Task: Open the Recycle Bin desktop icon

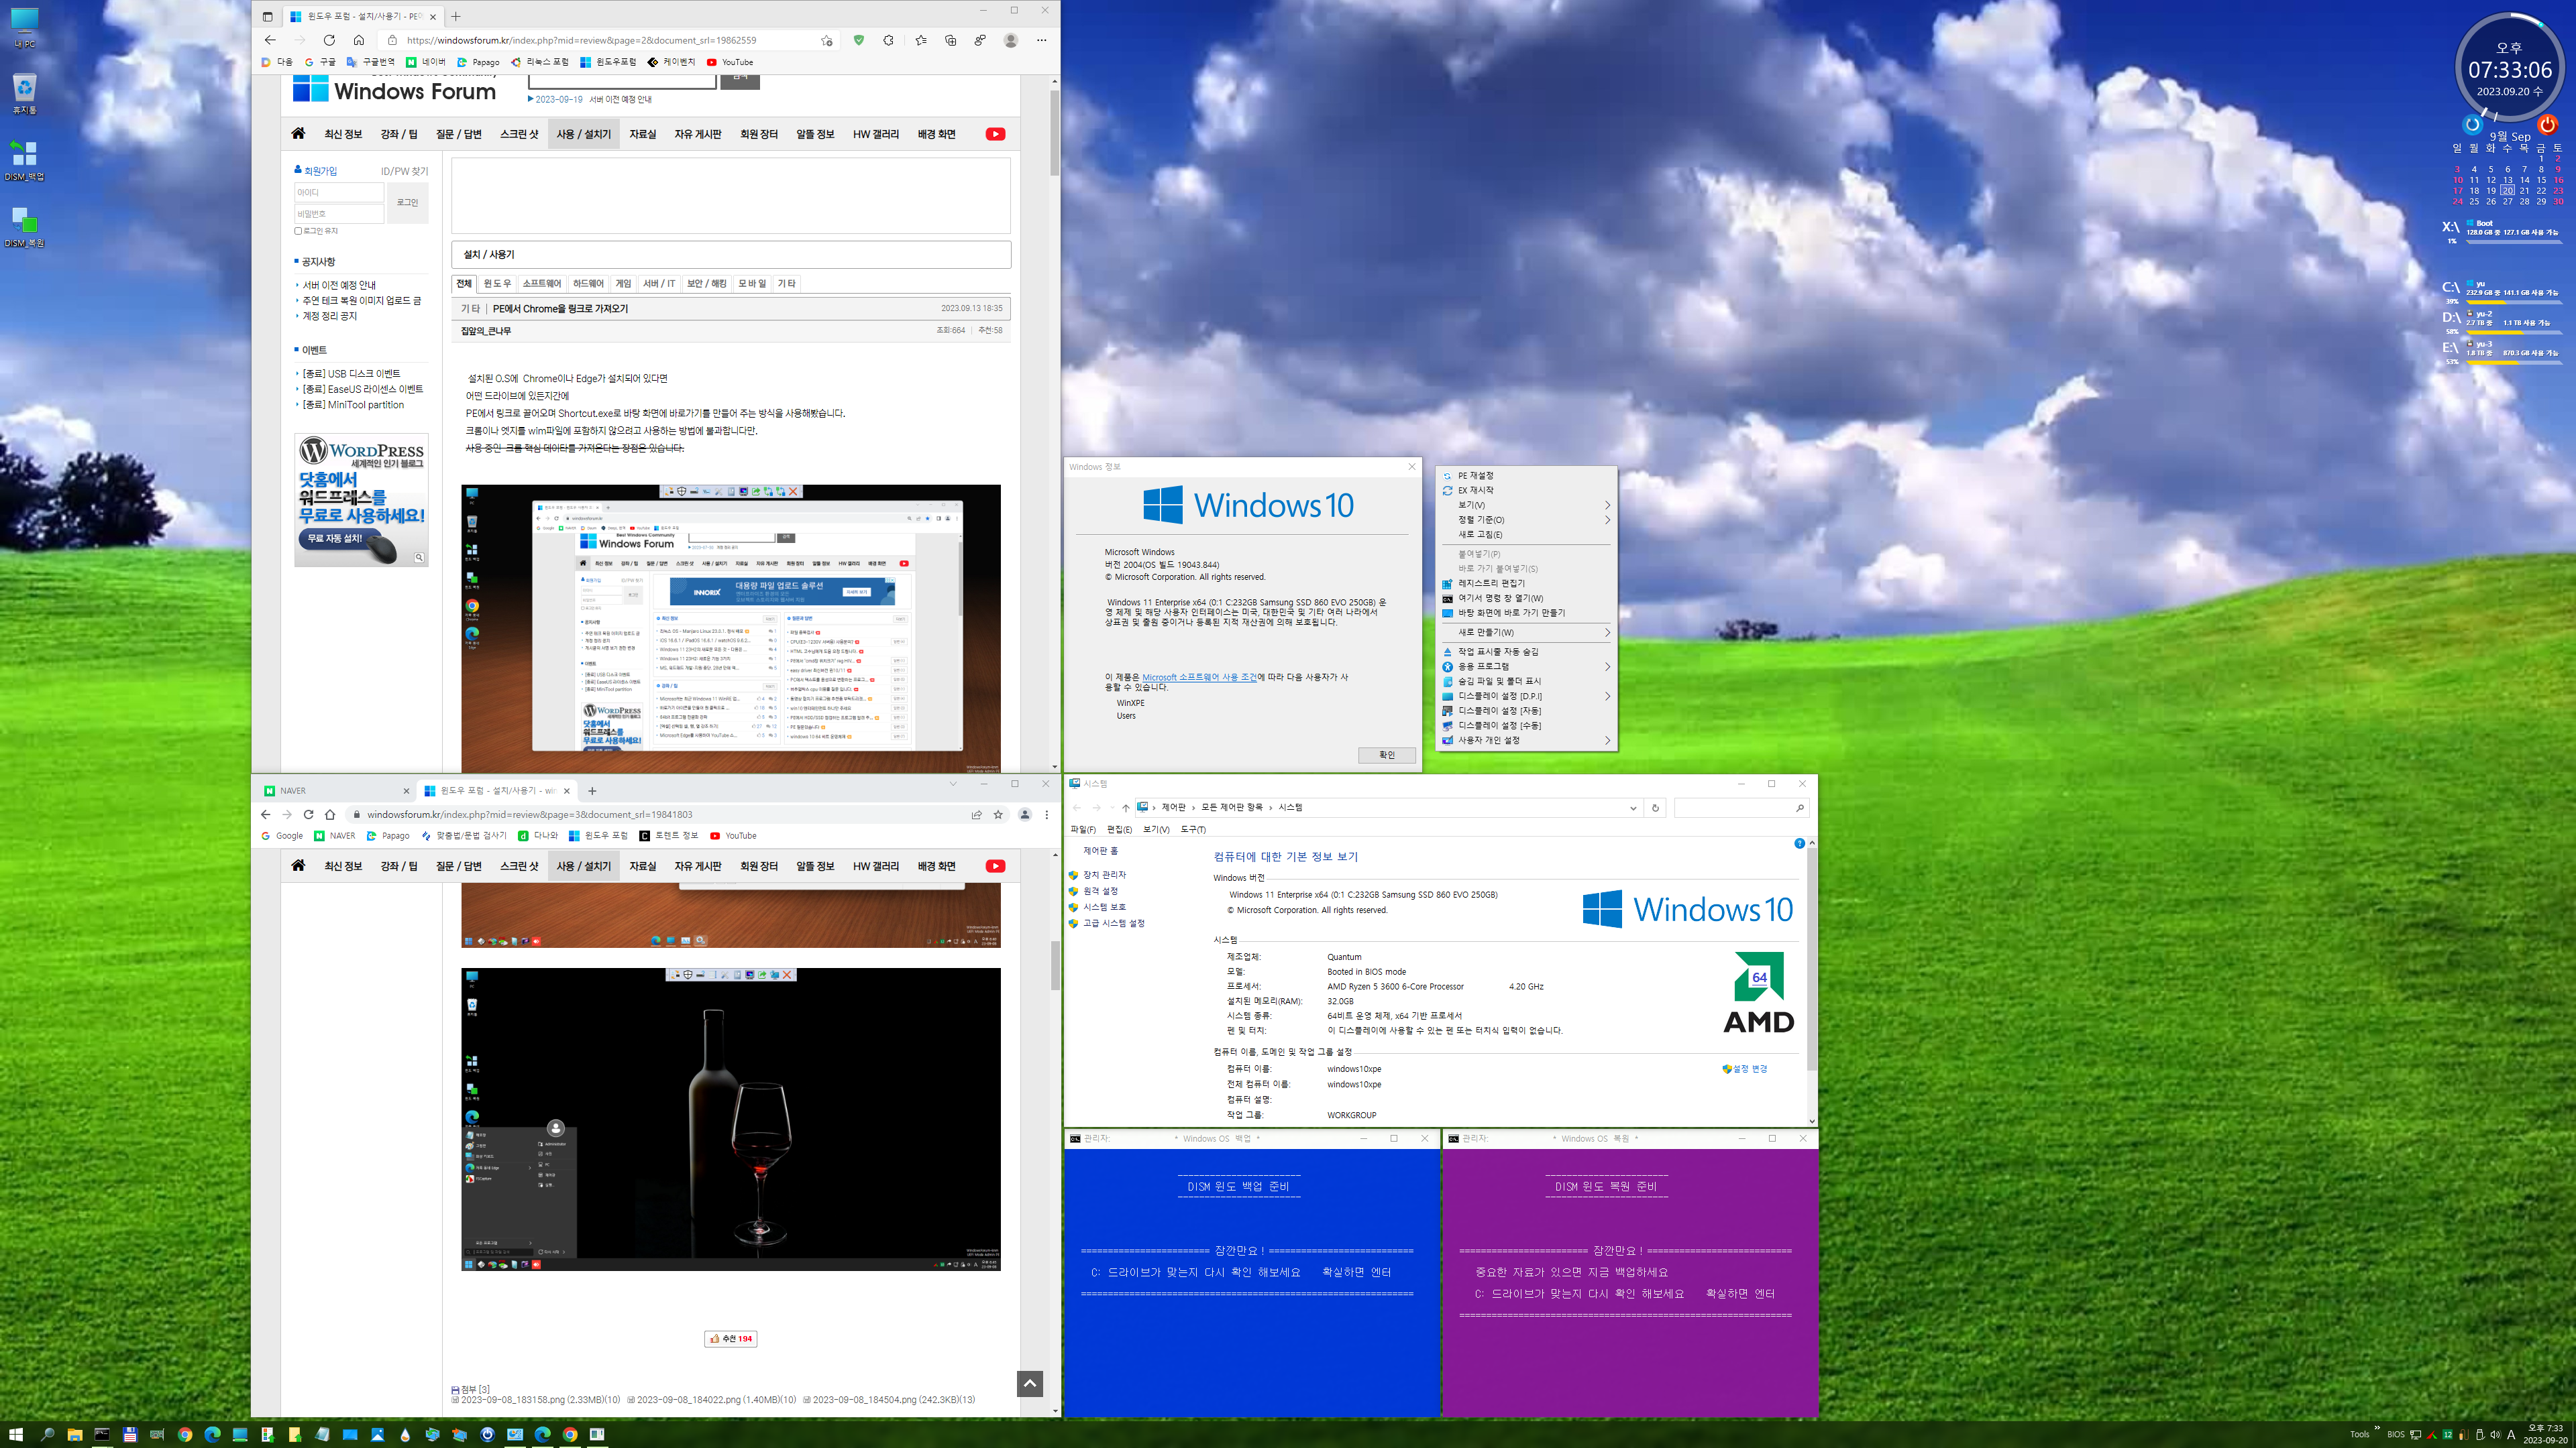Action: (x=24, y=94)
